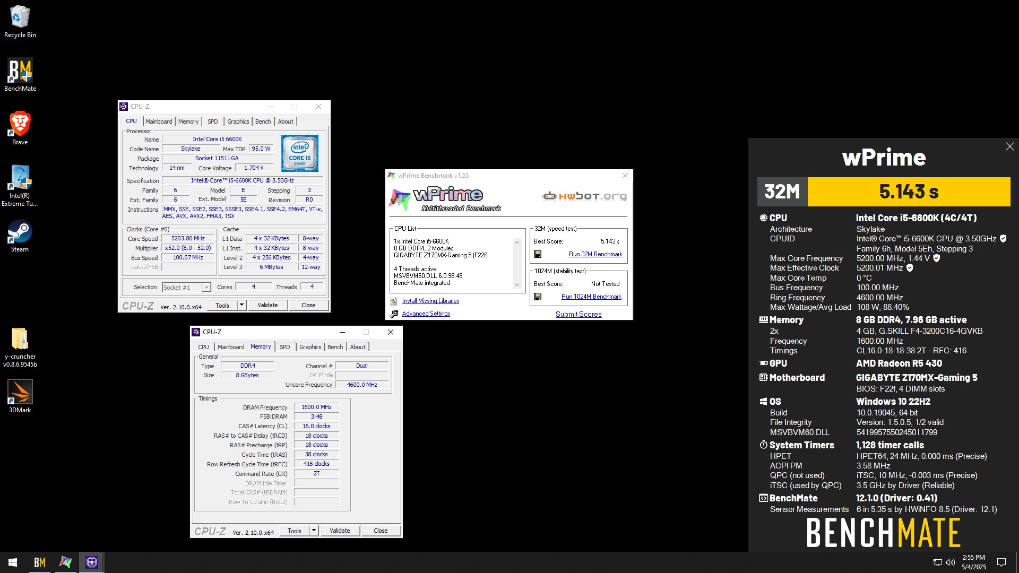Open About tab in top CPU-Z window
This screenshot has width=1019, height=573.
point(286,121)
